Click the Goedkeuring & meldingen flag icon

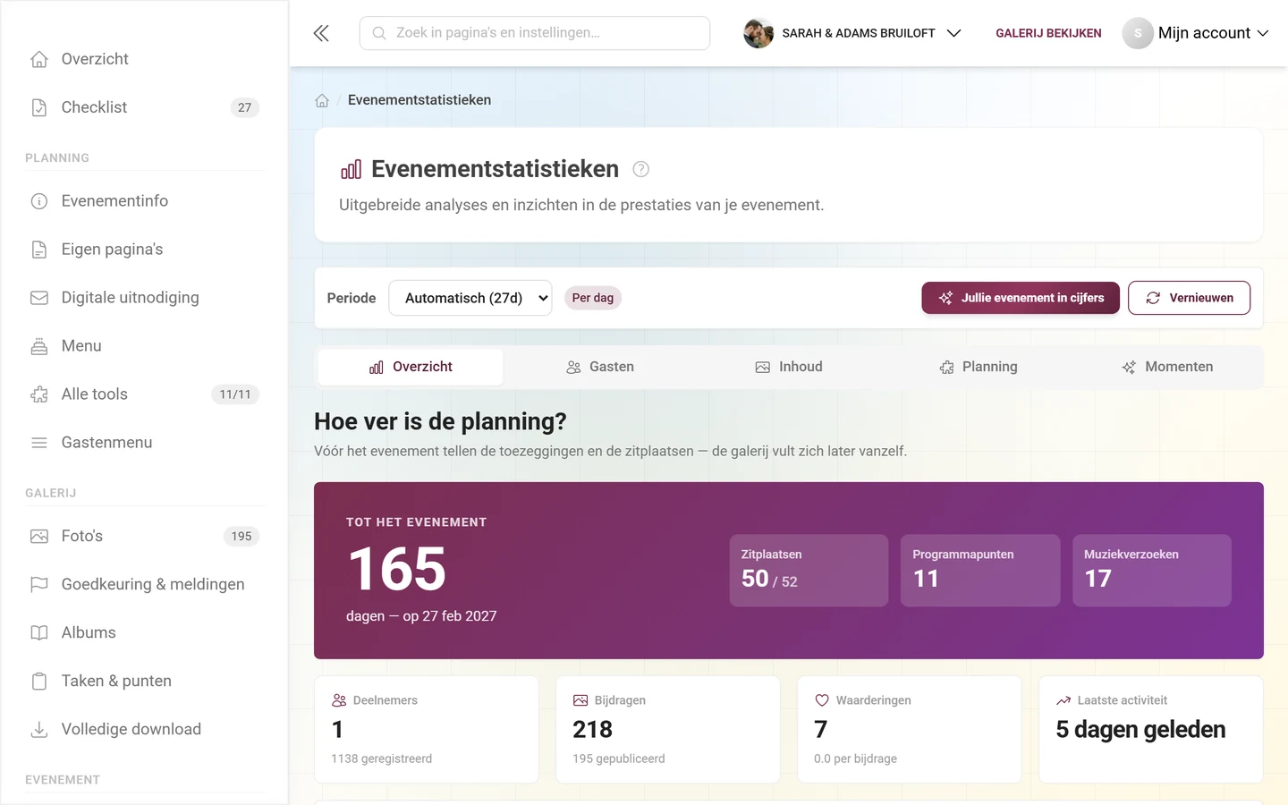pos(39,585)
